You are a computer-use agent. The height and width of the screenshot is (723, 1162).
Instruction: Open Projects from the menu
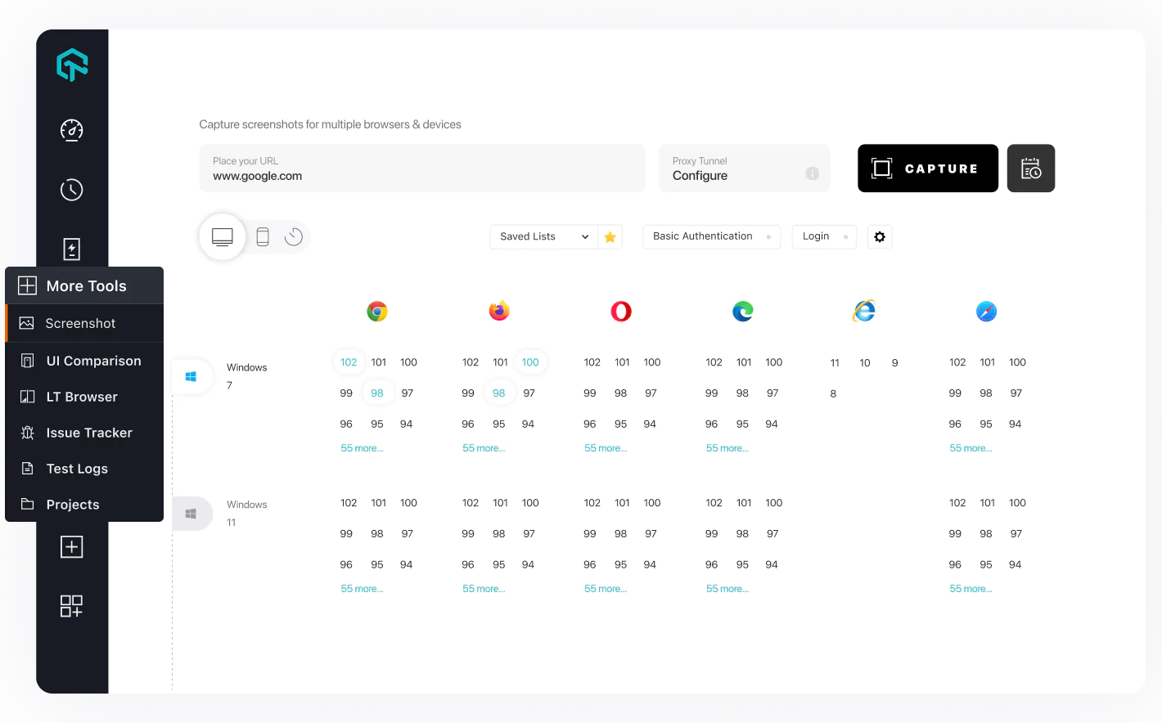click(x=84, y=505)
